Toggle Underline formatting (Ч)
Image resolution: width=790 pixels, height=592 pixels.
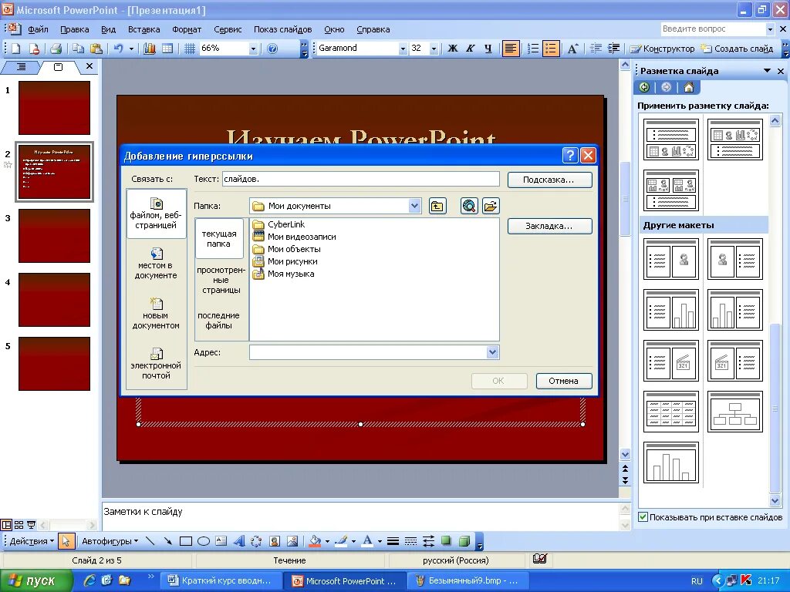[488, 49]
